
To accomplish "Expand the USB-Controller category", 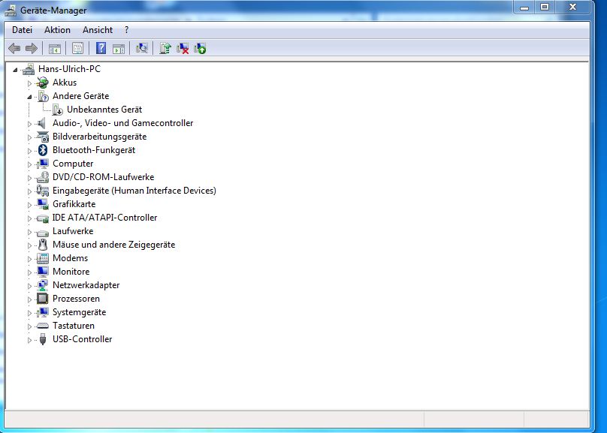I will [29, 340].
